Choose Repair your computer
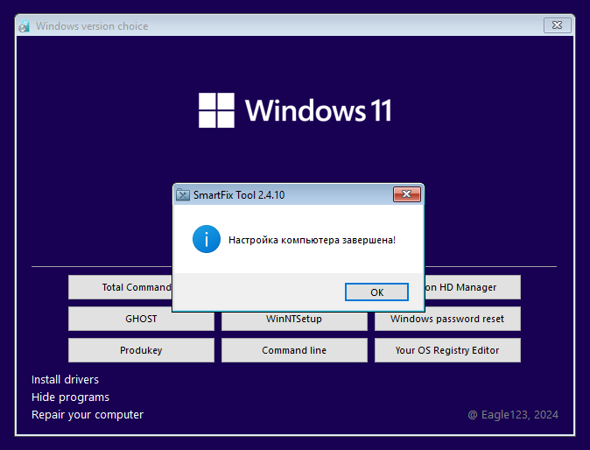Image resolution: width=590 pixels, height=450 pixels. (88, 415)
